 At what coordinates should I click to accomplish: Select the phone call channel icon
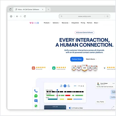36,91
